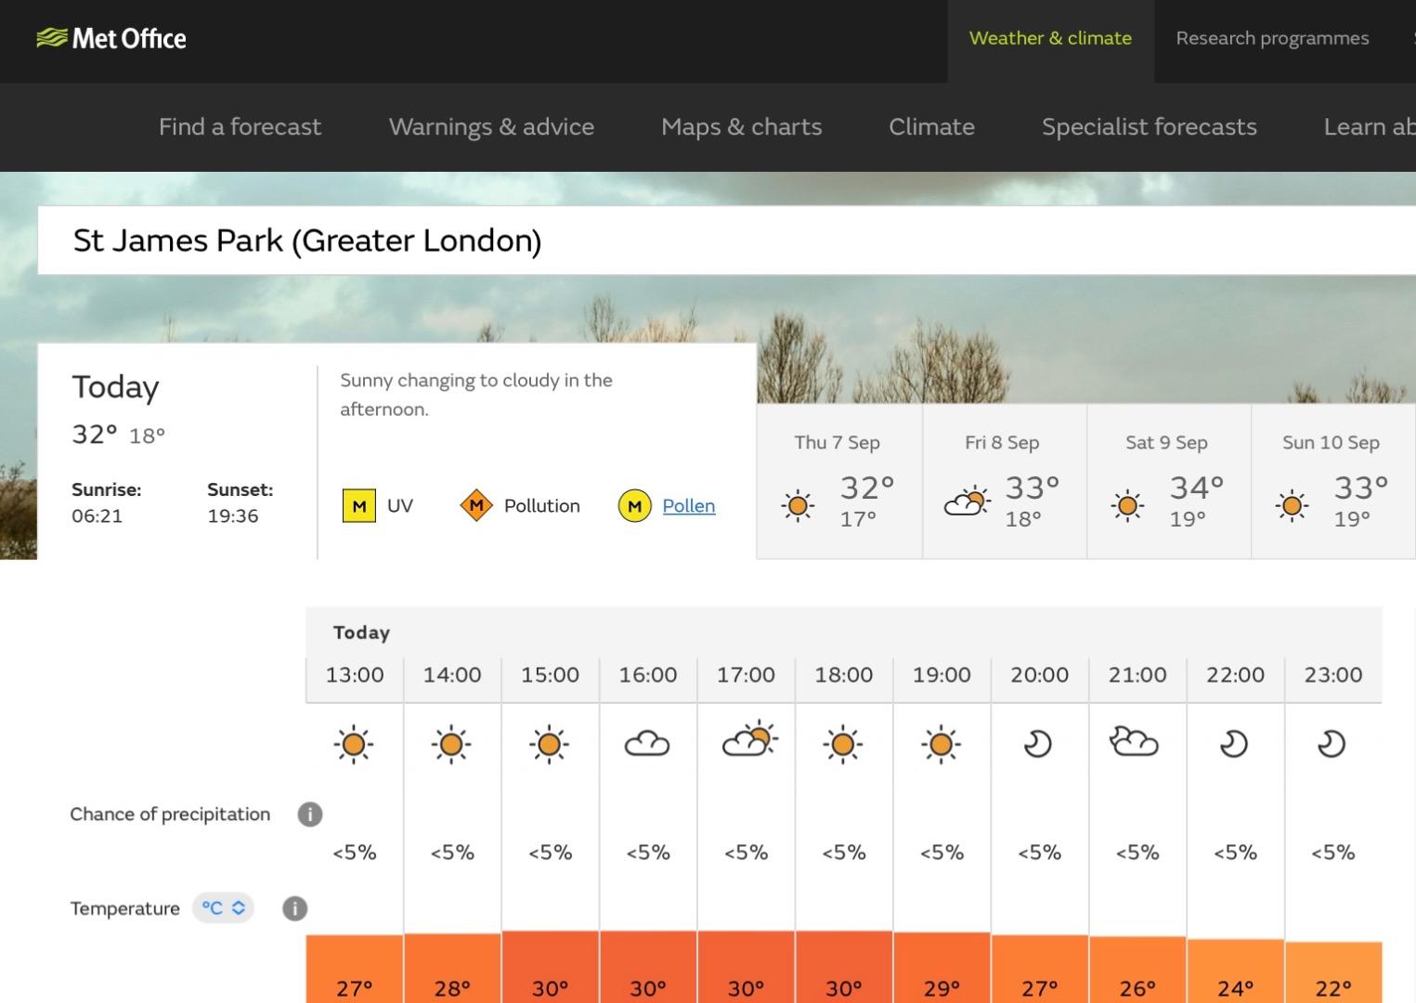1416x1003 pixels.
Task: Click today's summary 'Sunny changing to cloudy'
Action: tap(476, 395)
